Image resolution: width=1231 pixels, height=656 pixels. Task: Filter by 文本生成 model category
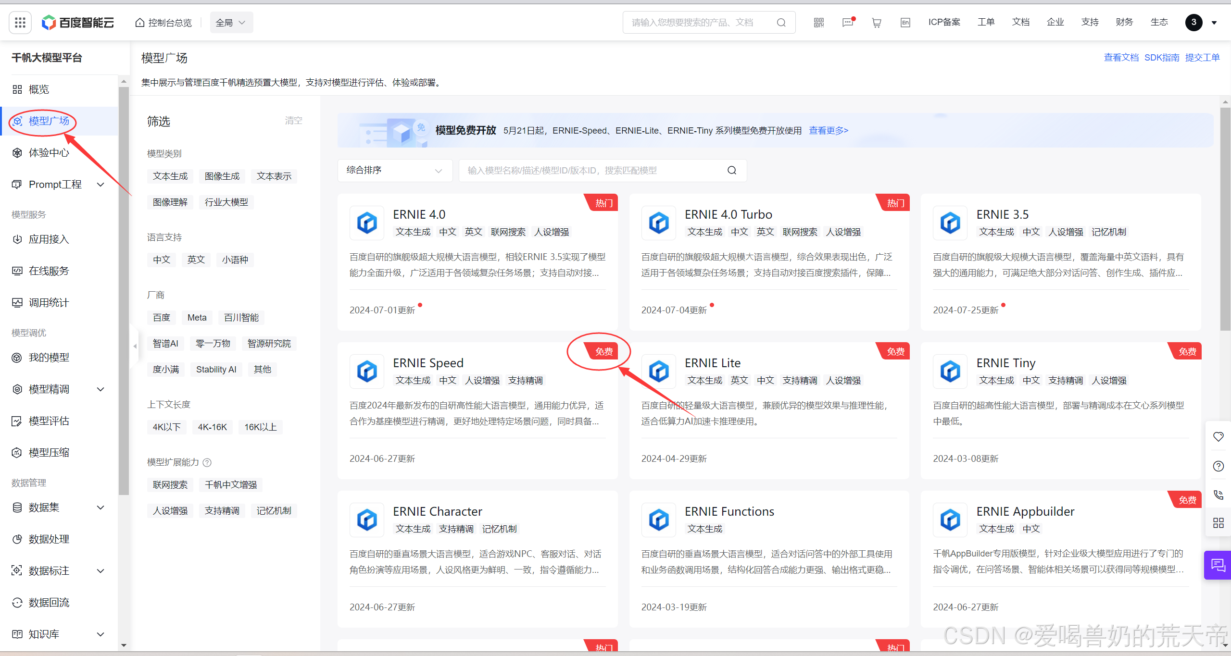(170, 176)
